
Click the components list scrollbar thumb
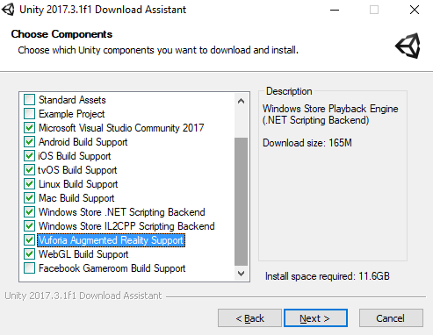tap(241, 202)
